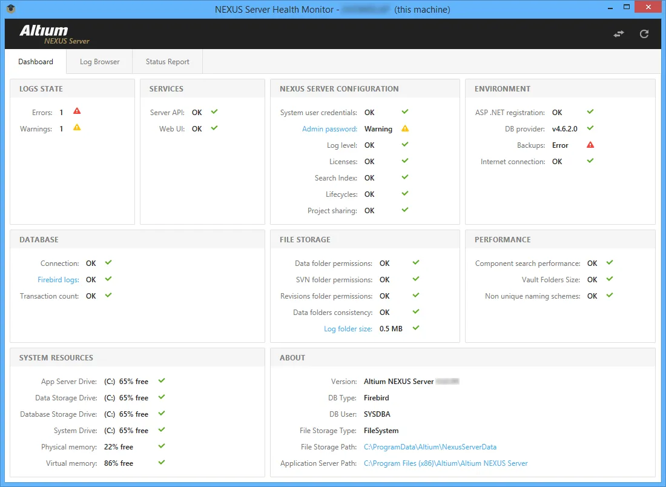Click the check icon for Search Index
666x487 pixels.
click(x=405, y=177)
